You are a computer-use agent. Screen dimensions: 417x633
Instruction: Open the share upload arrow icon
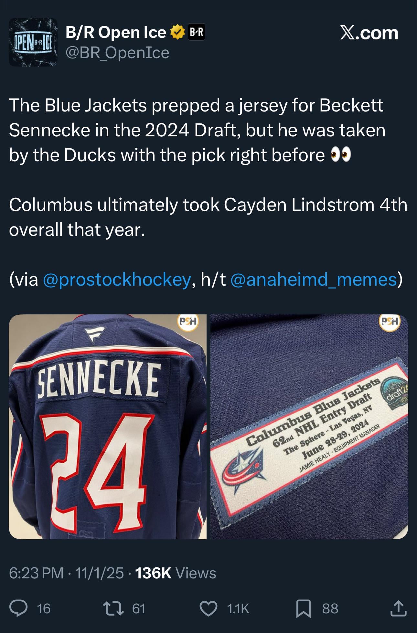[399, 608]
